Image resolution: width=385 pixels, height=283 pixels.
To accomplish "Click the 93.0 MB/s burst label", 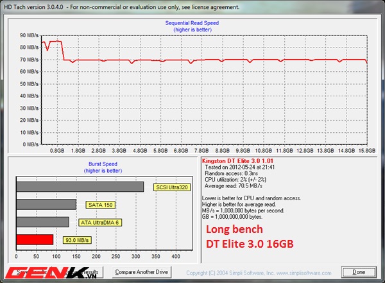I will 77,240.
